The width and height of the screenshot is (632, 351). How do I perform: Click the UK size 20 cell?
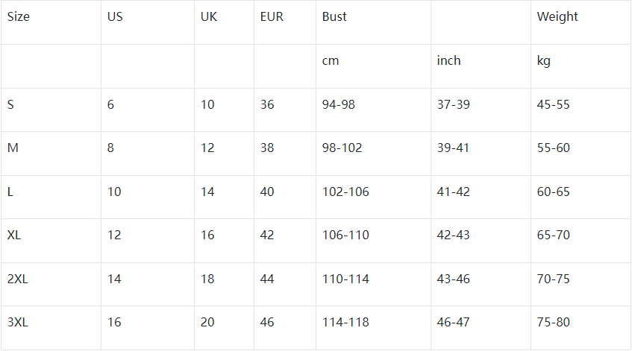207,323
